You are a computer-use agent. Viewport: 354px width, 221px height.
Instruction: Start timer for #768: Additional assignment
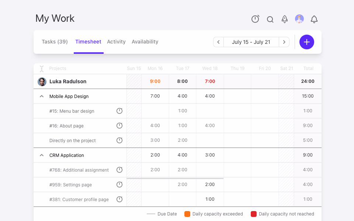click(119, 170)
